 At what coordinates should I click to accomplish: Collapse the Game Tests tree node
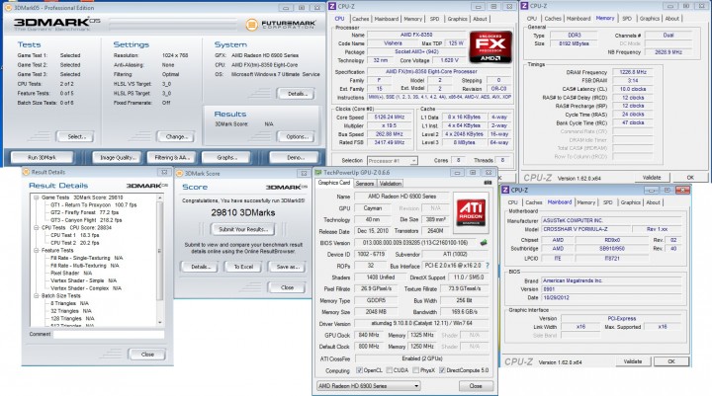pos(36,198)
